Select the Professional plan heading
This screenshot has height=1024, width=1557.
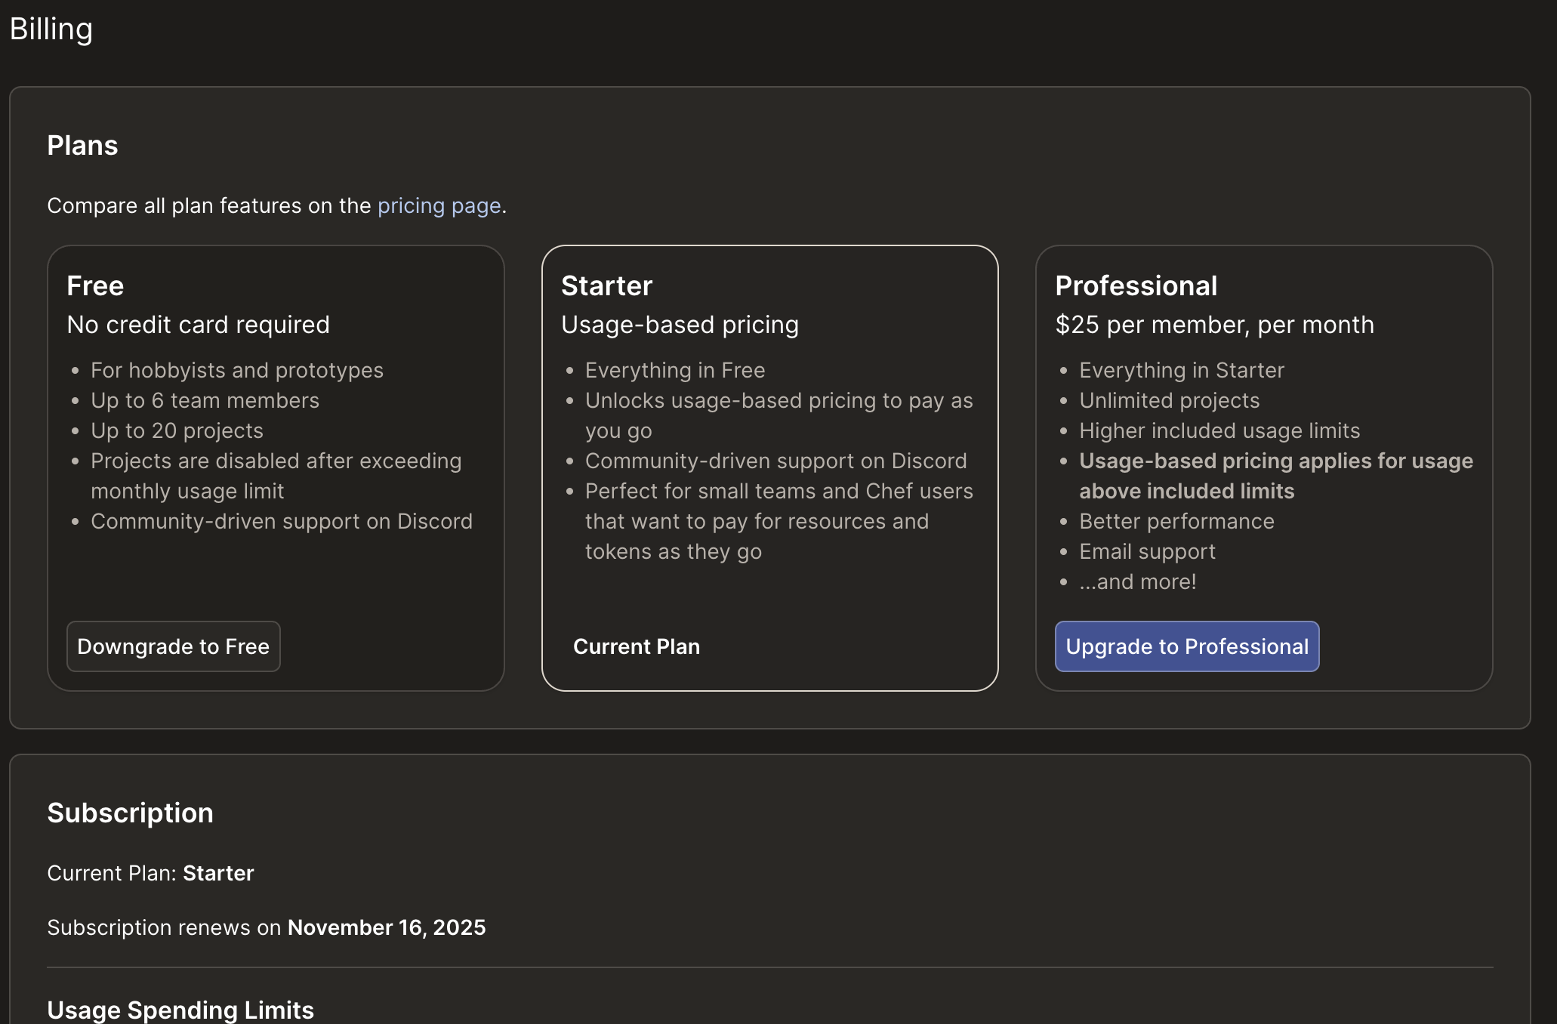[1136, 285]
